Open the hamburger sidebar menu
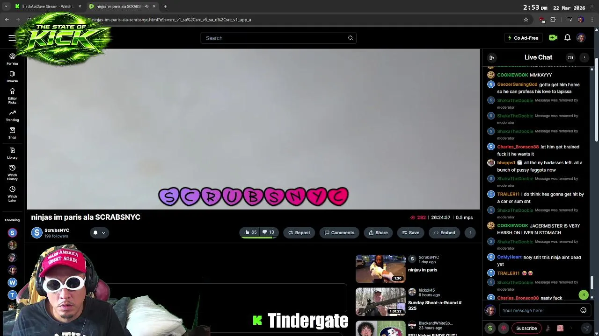This screenshot has height=336, width=599. [12, 38]
